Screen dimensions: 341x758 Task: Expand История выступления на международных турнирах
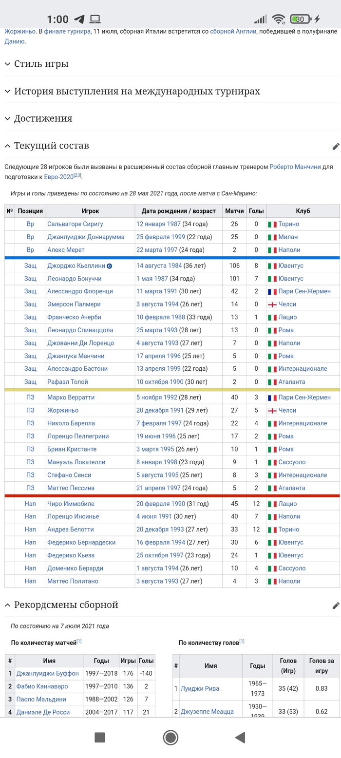coord(137,91)
